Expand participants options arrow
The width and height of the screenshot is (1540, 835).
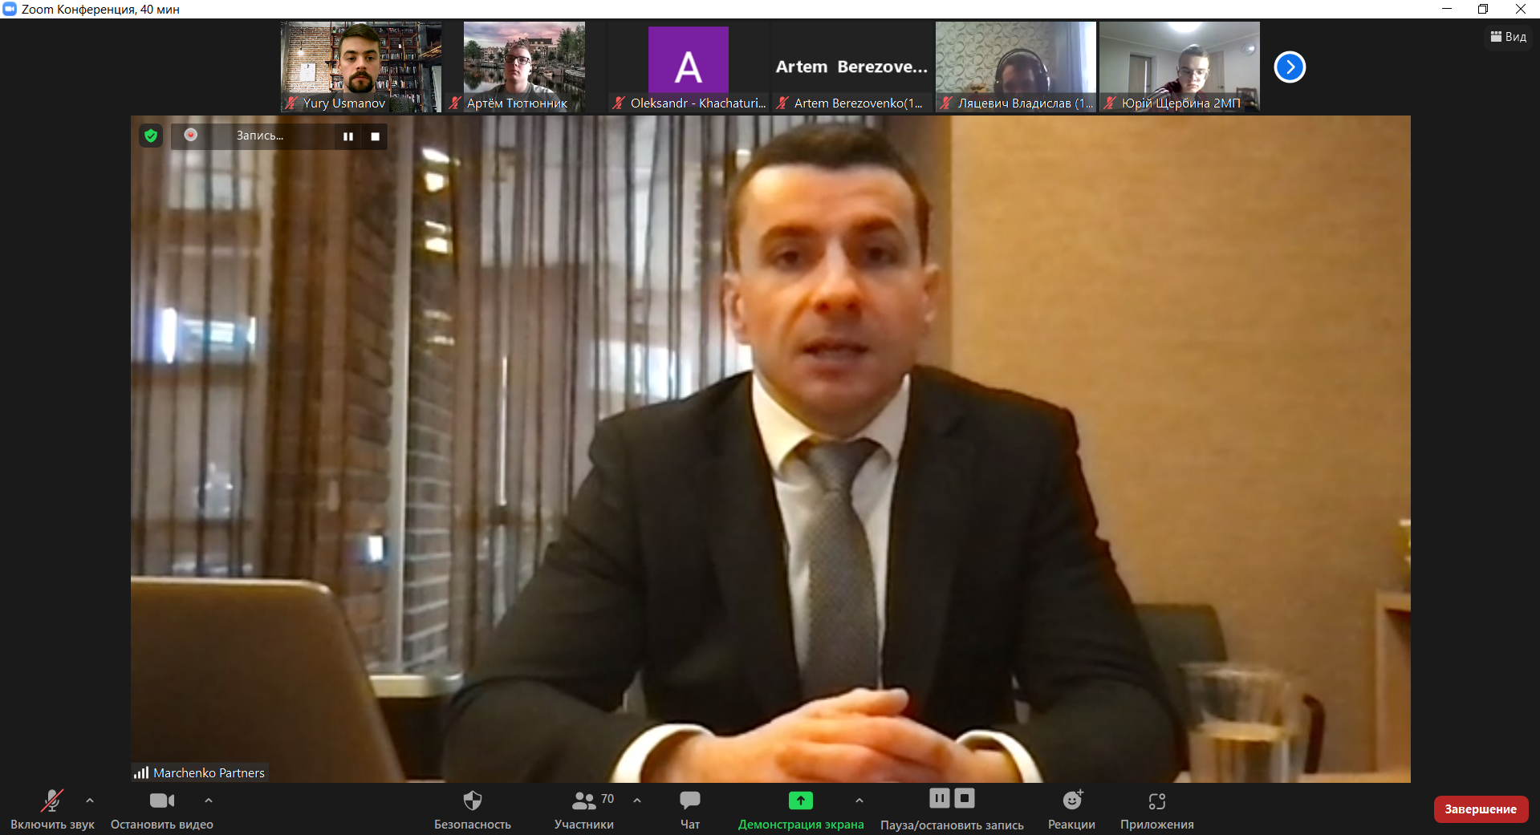click(637, 801)
